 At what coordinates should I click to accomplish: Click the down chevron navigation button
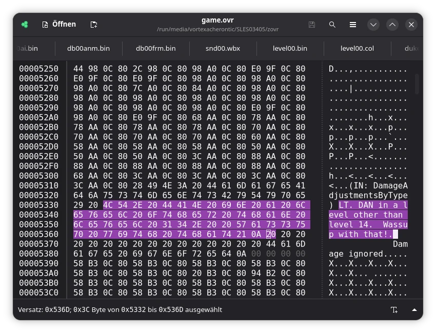[x=373, y=25]
